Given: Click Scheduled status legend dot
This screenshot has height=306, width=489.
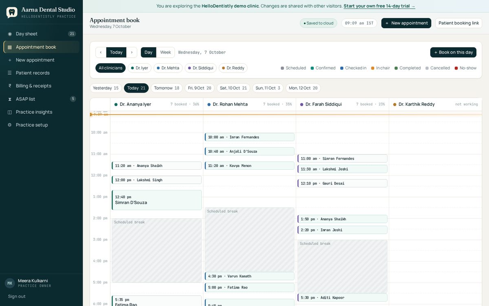Looking at the screenshot, I should click(x=282, y=68).
